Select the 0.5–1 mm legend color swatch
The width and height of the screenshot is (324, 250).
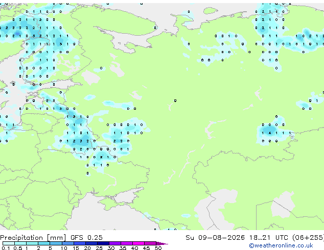click(x=20, y=243)
